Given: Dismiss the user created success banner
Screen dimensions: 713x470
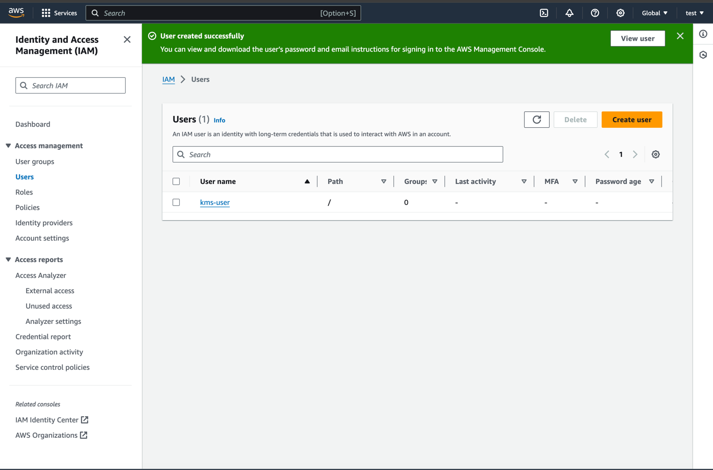Looking at the screenshot, I should [x=680, y=36].
